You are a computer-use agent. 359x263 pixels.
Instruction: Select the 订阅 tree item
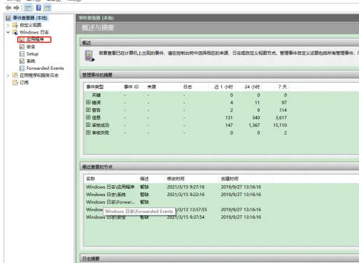pyautogui.click(x=24, y=83)
